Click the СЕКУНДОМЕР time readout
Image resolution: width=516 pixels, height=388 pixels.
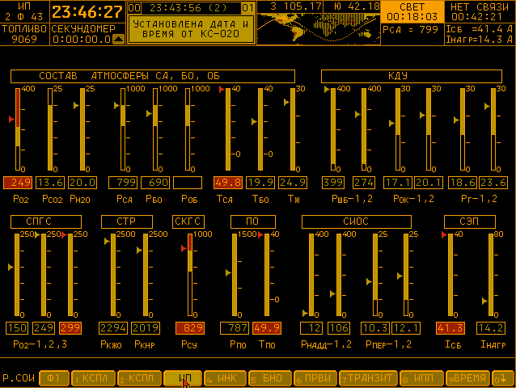coord(82,39)
